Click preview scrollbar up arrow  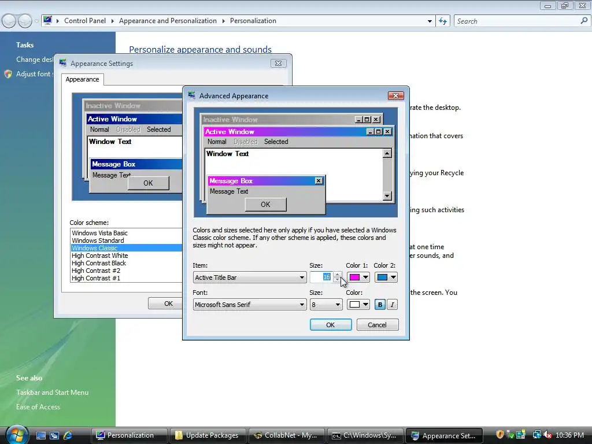387,153
